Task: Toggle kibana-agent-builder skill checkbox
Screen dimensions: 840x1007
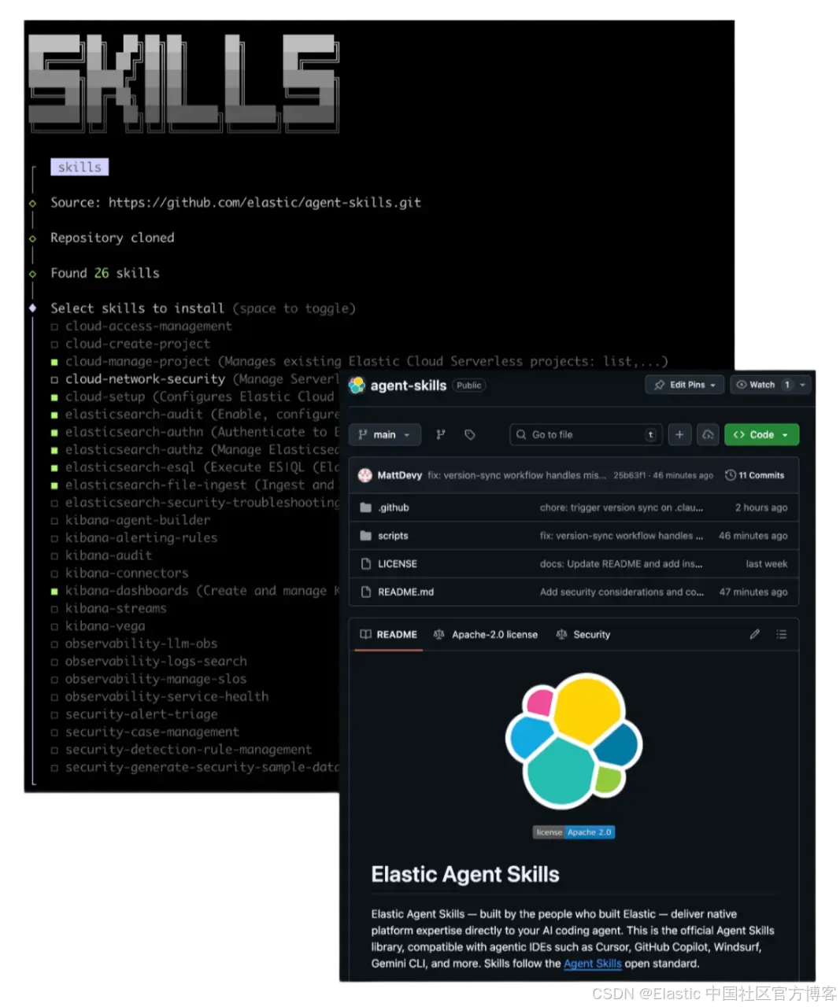Action: tap(54, 521)
